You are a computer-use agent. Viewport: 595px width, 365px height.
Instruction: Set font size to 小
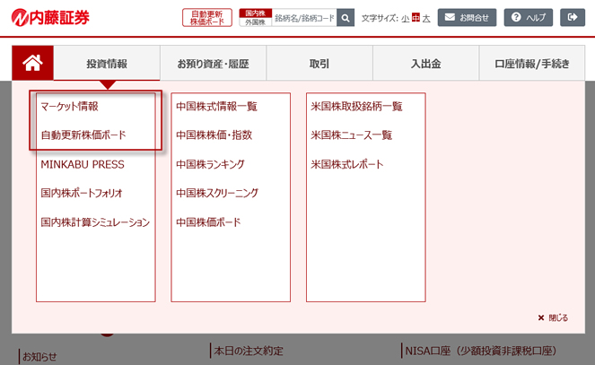pos(405,18)
